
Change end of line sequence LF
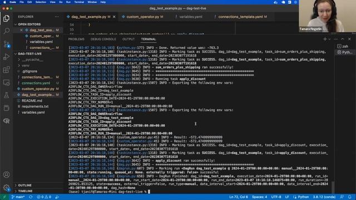pos(287,197)
